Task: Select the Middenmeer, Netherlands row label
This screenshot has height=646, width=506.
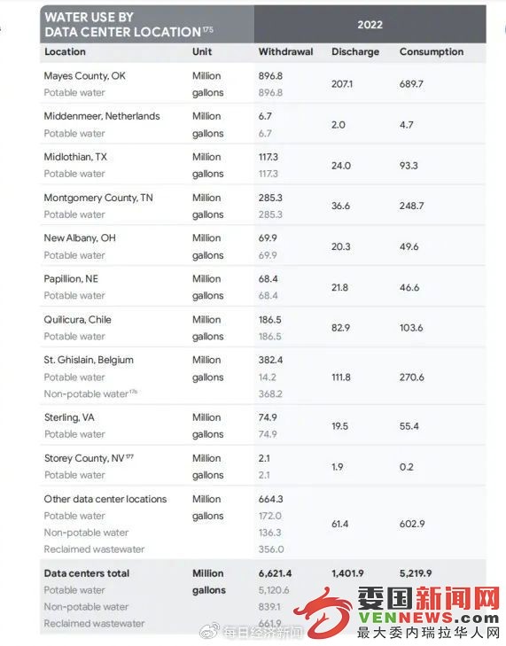Action: 102,116
